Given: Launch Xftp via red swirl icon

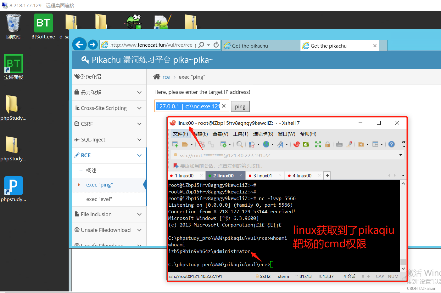Looking at the screenshot, I should click(296, 144).
